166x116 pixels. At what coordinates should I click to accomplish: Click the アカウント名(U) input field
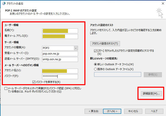60,71
